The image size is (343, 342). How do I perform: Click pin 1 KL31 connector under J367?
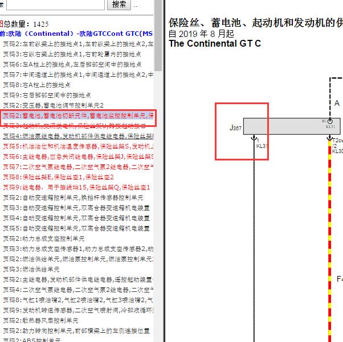click(254, 138)
